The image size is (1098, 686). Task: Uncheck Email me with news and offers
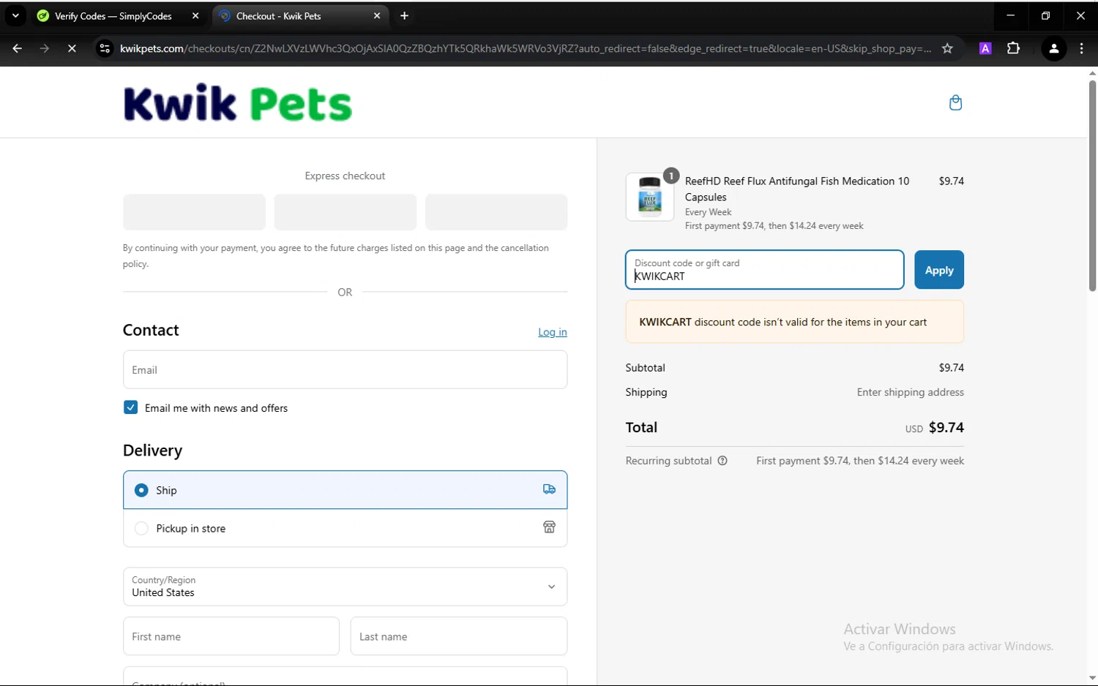click(x=130, y=407)
